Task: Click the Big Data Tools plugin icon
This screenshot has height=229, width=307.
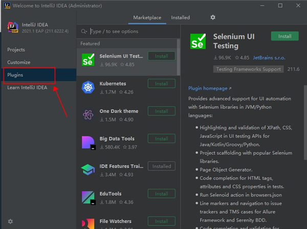Action: coord(87,143)
